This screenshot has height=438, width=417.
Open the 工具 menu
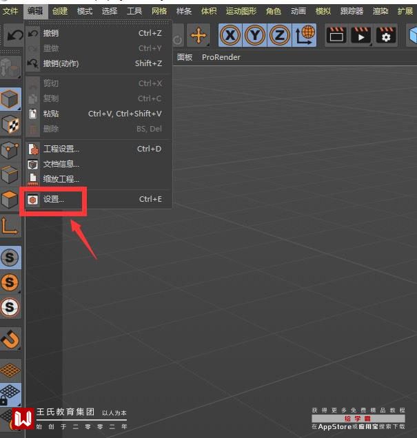pyautogui.click(x=134, y=11)
